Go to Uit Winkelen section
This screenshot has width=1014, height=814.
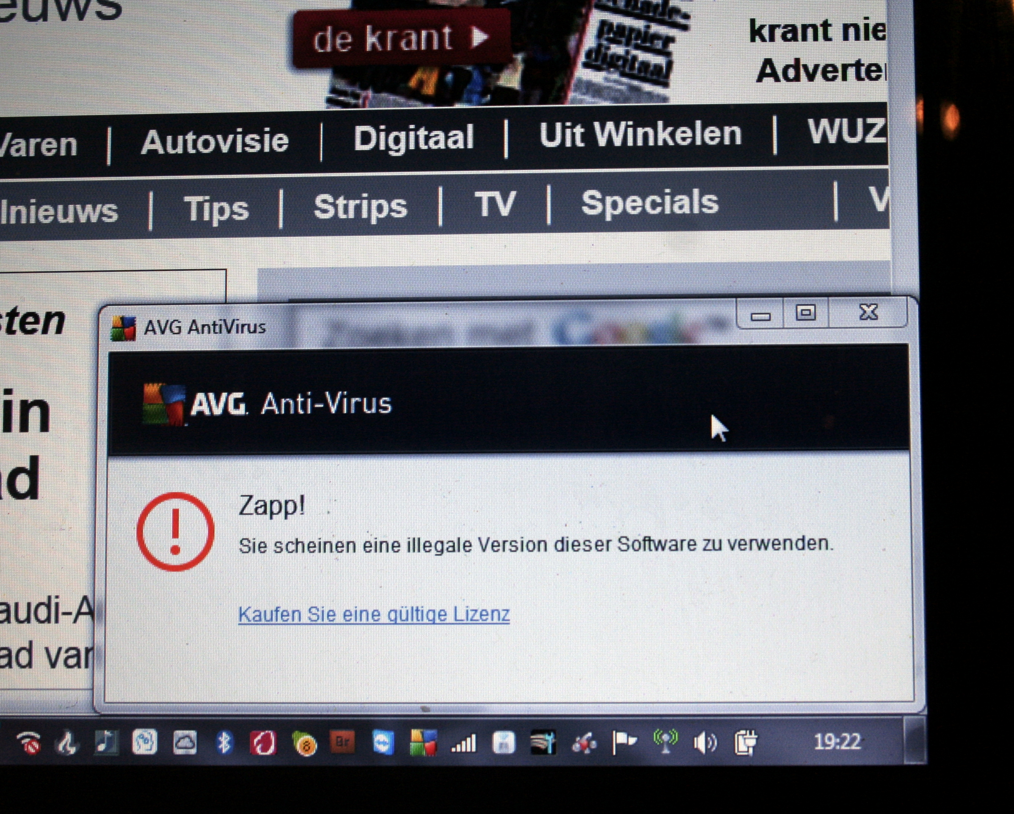[x=640, y=135]
